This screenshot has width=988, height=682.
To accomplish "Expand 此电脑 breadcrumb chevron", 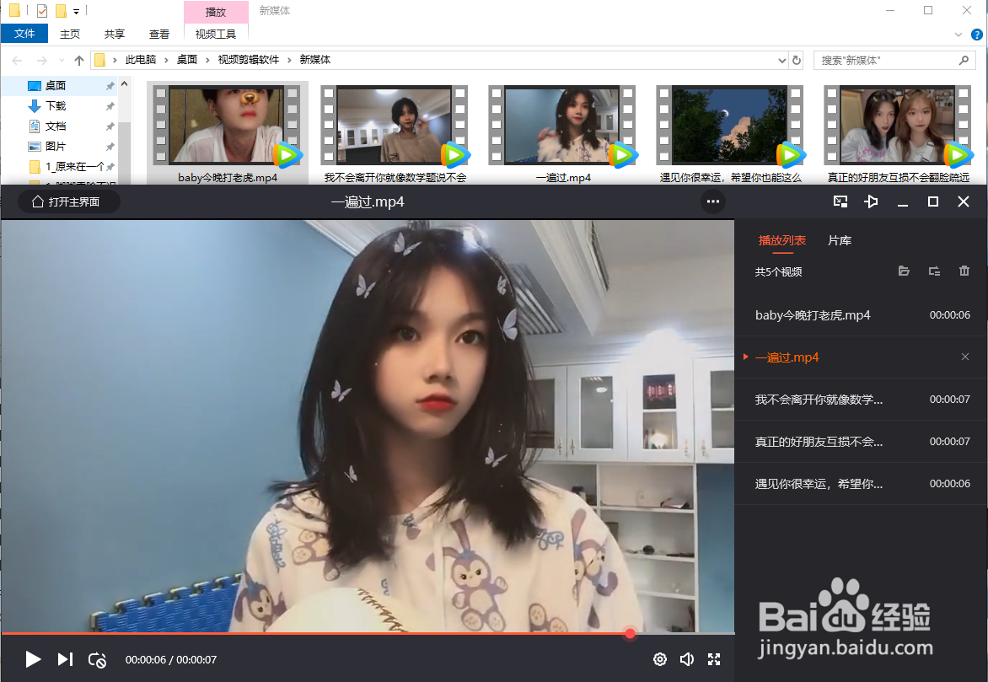I will 166,60.
